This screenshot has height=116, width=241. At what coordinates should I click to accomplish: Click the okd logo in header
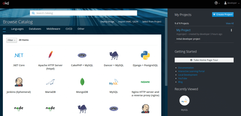(x=6, y=3)
